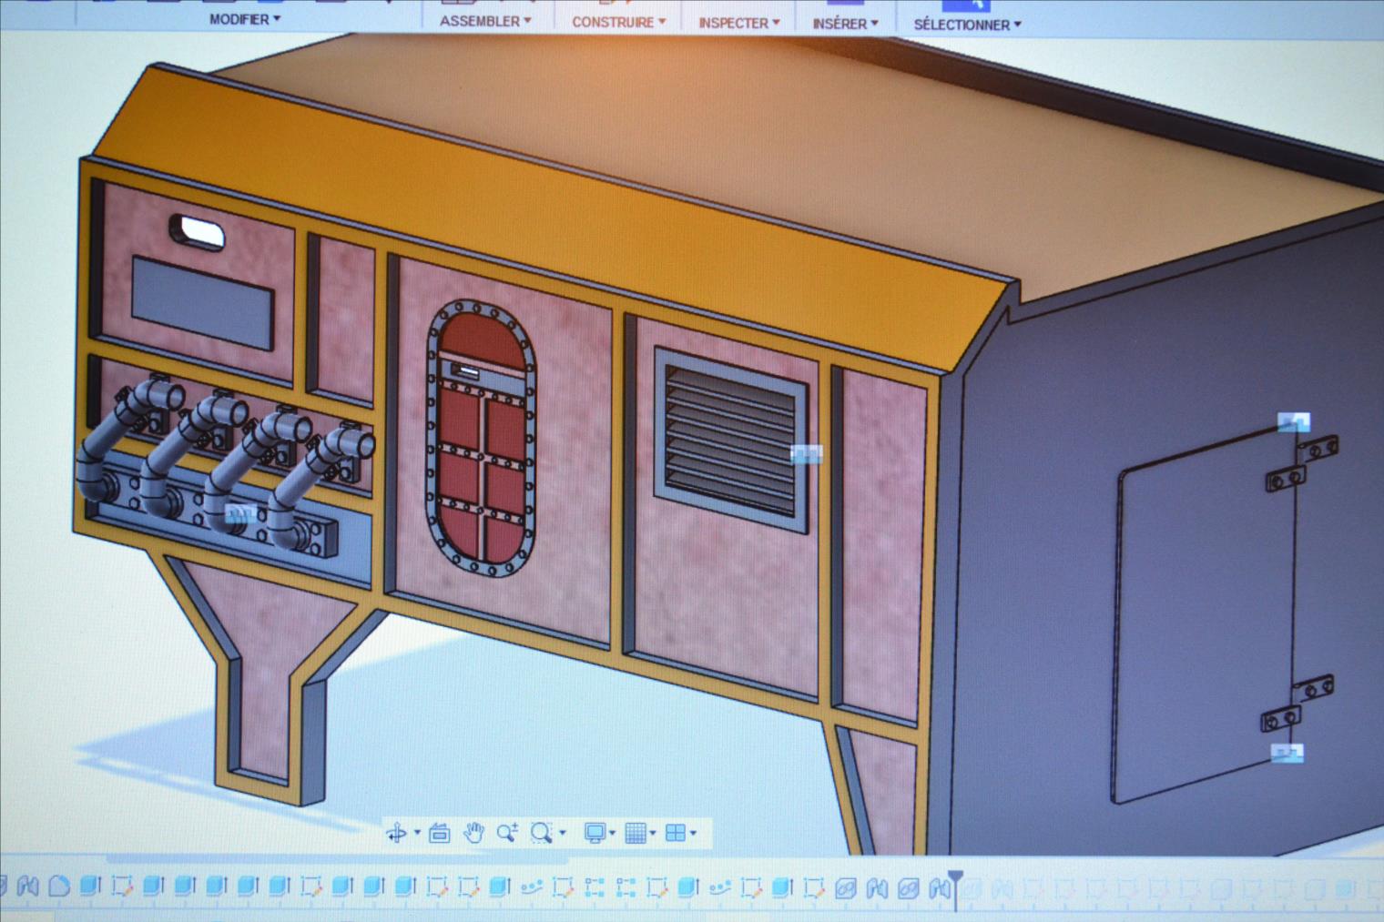Open the MODIFIER menu
The image size is (1384, 922).
(244, 18)
